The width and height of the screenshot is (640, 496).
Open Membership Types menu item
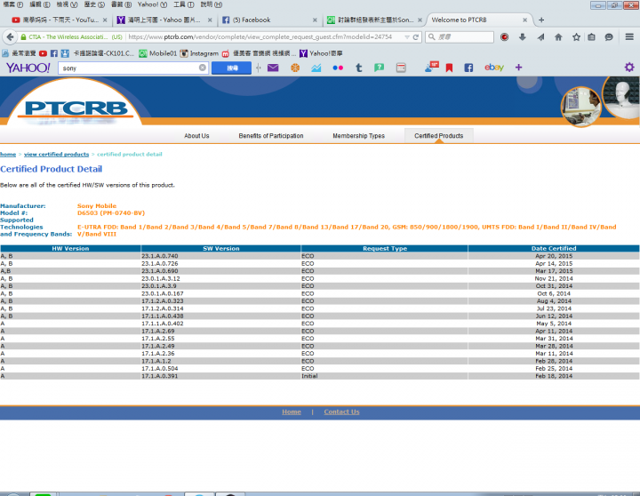(359, 136)
